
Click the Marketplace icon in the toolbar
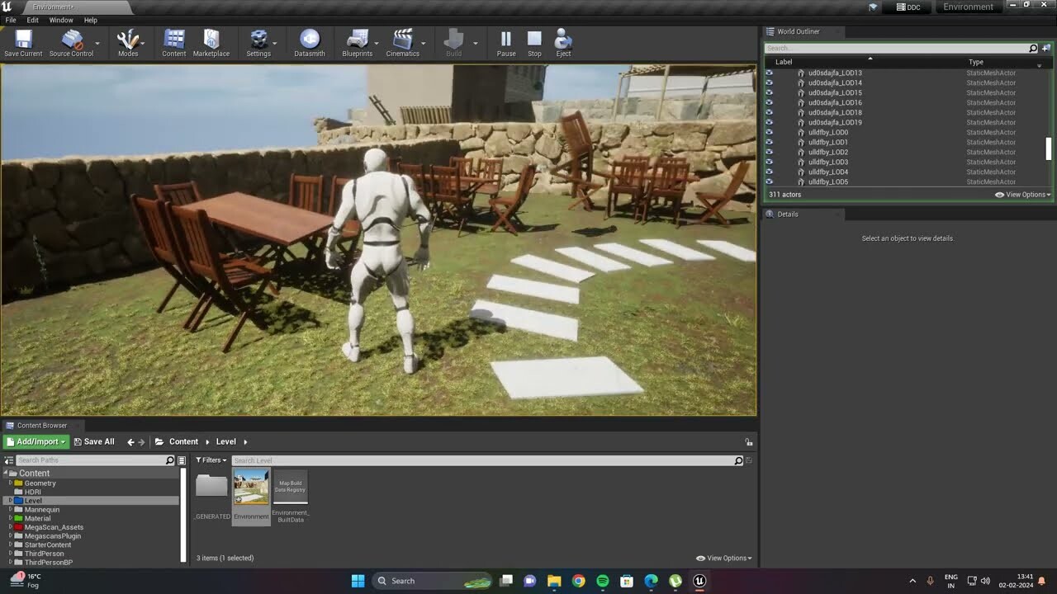coord(211,40)
